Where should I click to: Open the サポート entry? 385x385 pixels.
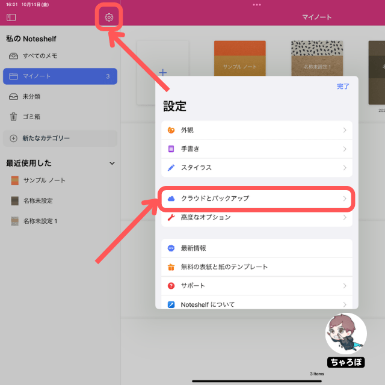pos(257,286)
